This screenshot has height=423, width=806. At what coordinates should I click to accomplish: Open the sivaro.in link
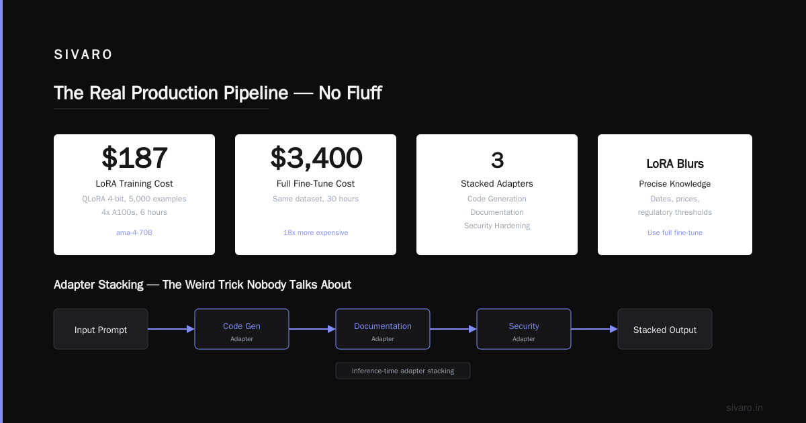click(x=744, y=408)
